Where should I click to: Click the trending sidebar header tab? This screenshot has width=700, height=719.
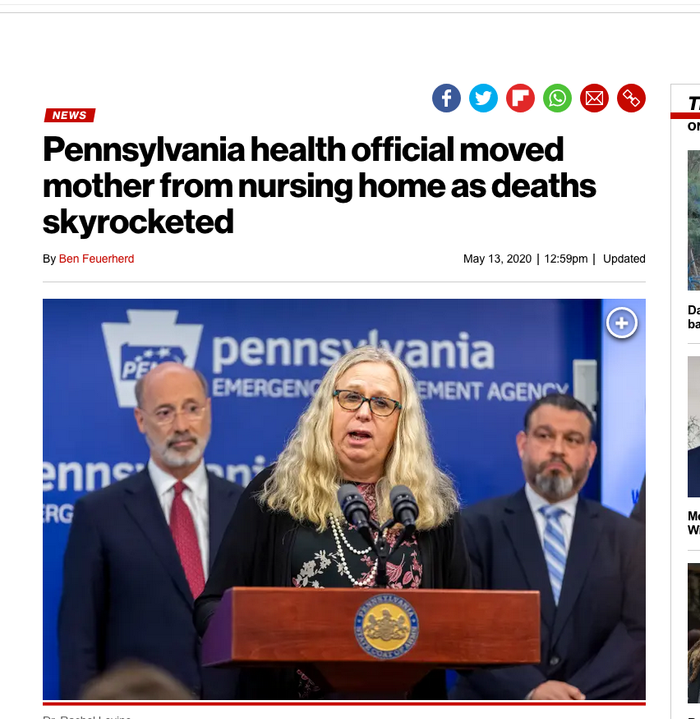pyautogui.click(x=693, y=103)
